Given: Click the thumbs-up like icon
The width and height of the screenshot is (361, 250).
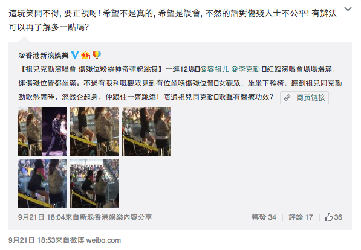Looking at the screenshot, I should click(x=329, y=217).
